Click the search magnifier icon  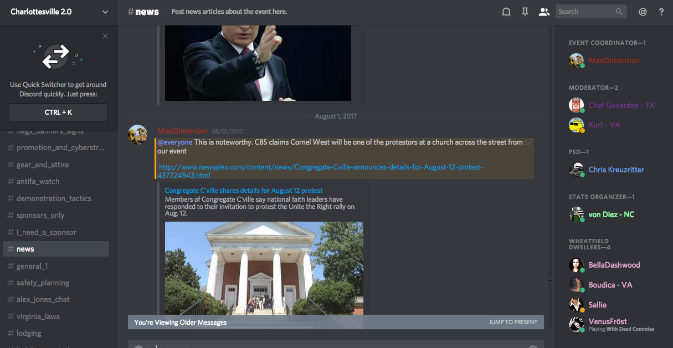tap(619, 12)
